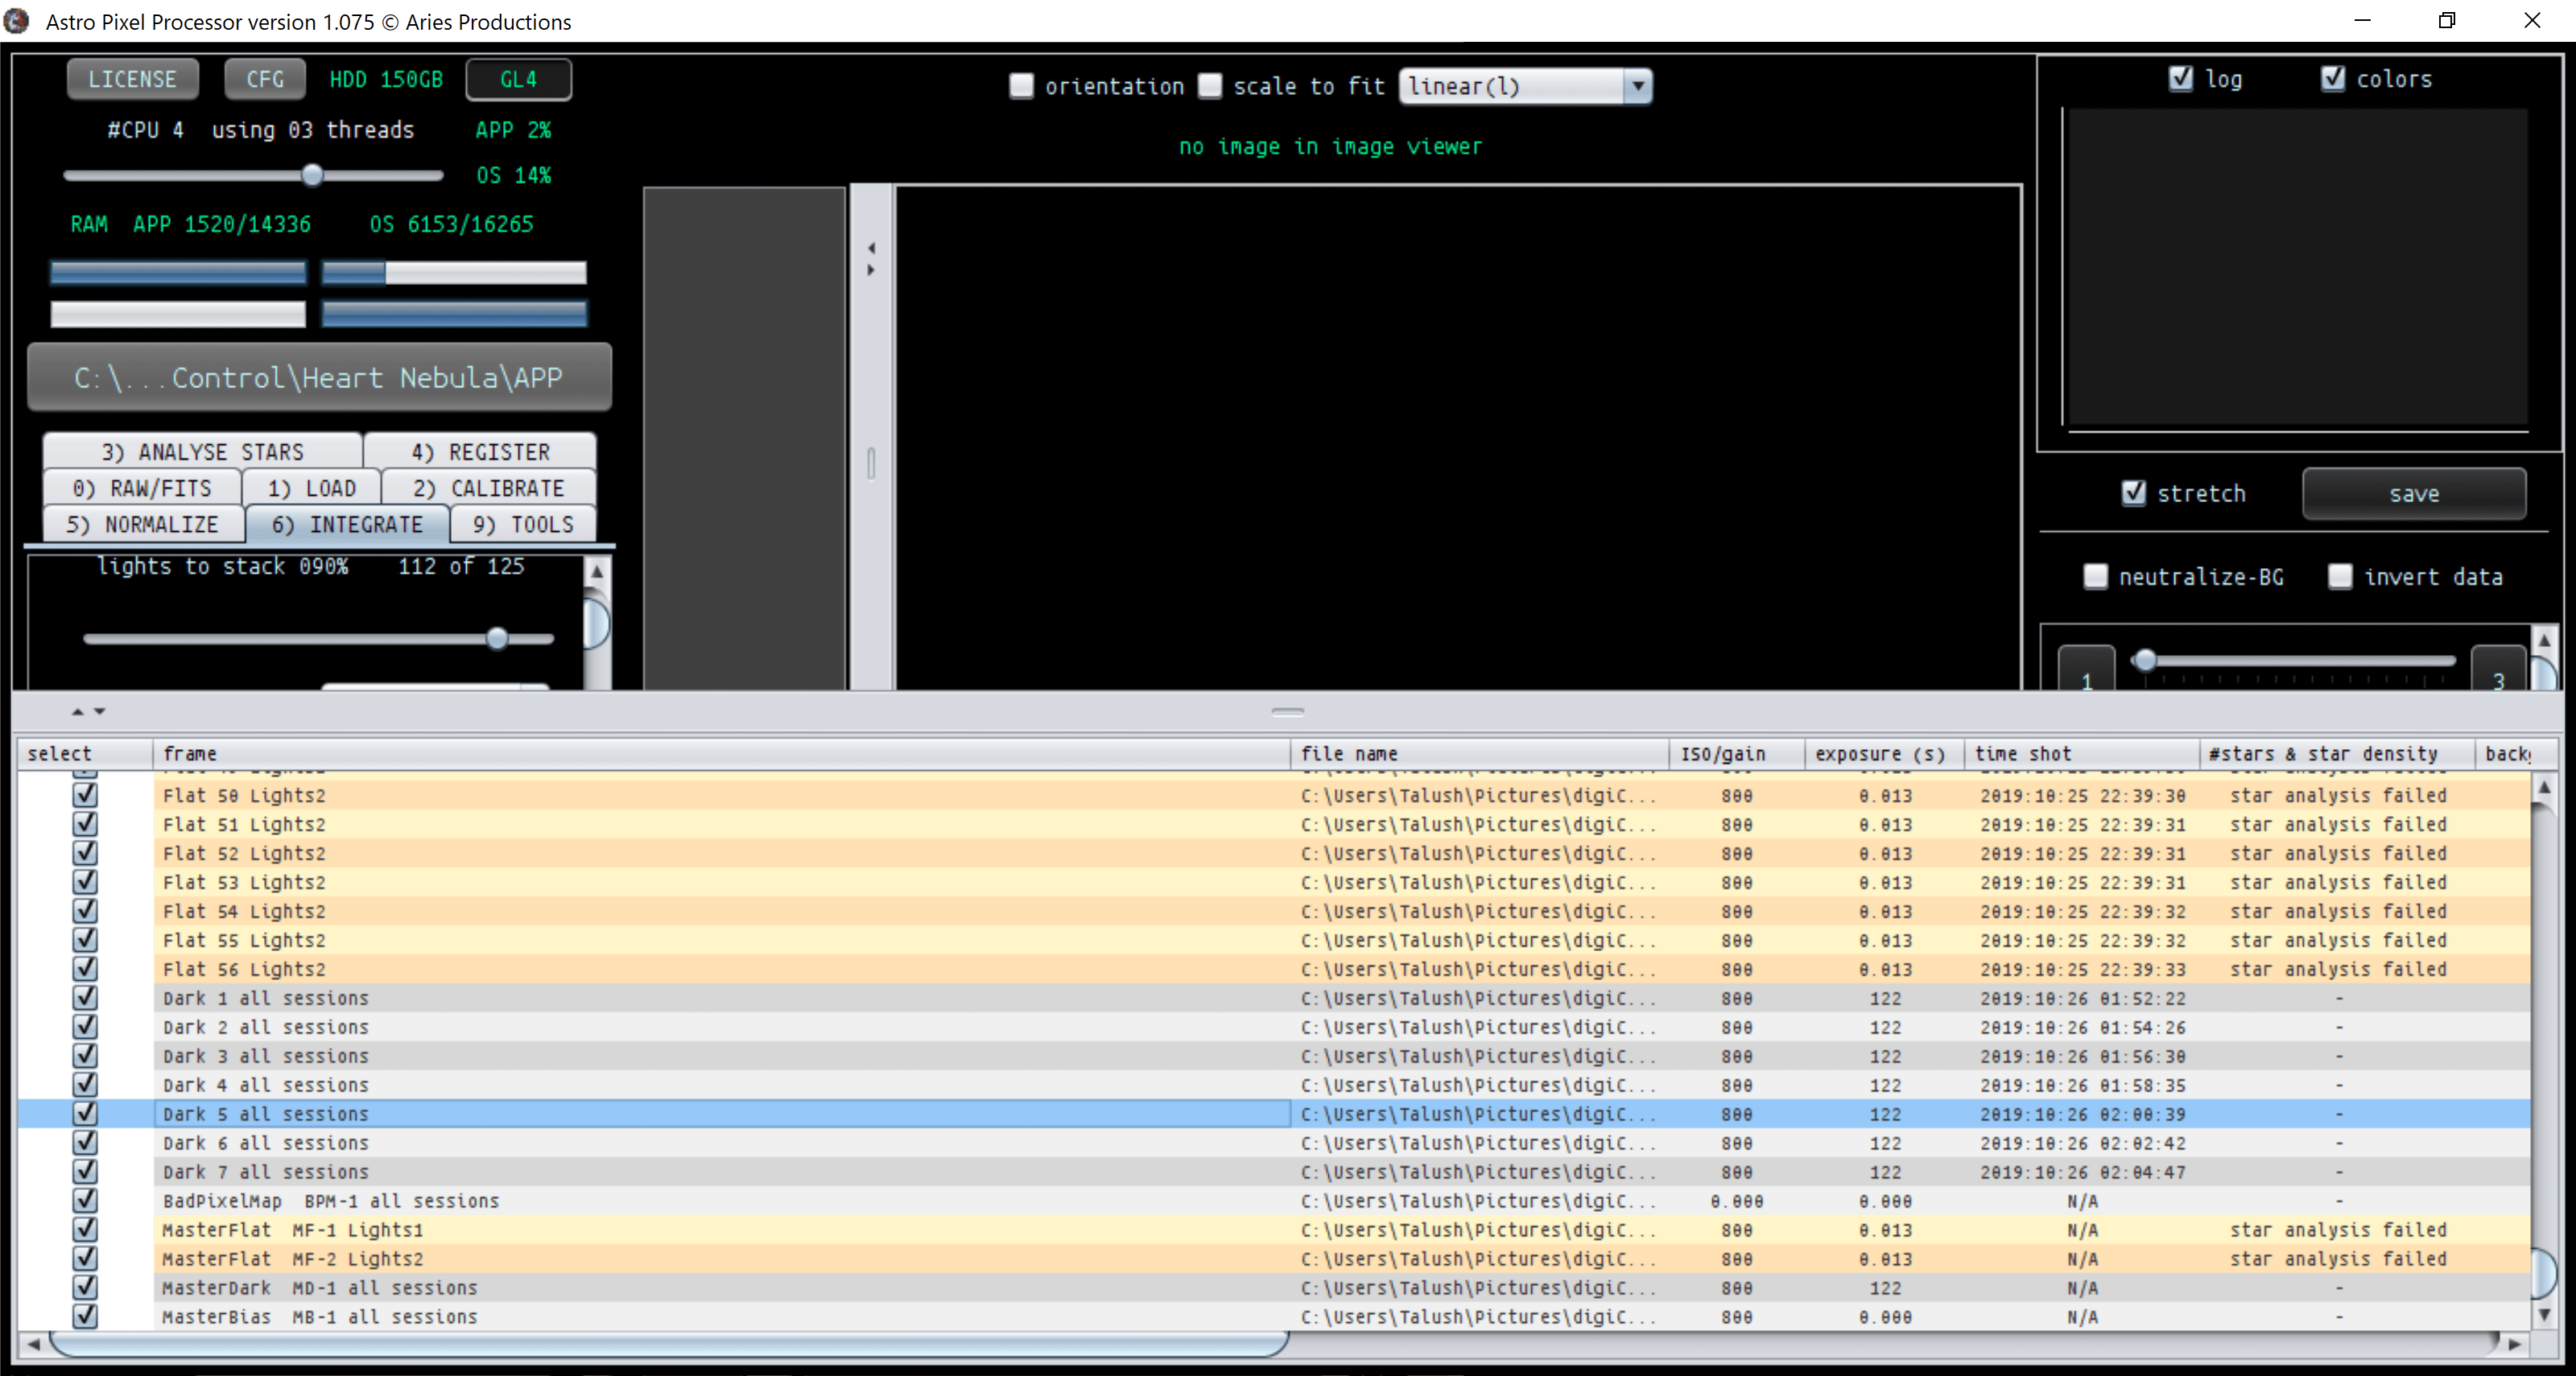
Task: Uncheck the log histogram checkbox
Action: 2181,78
